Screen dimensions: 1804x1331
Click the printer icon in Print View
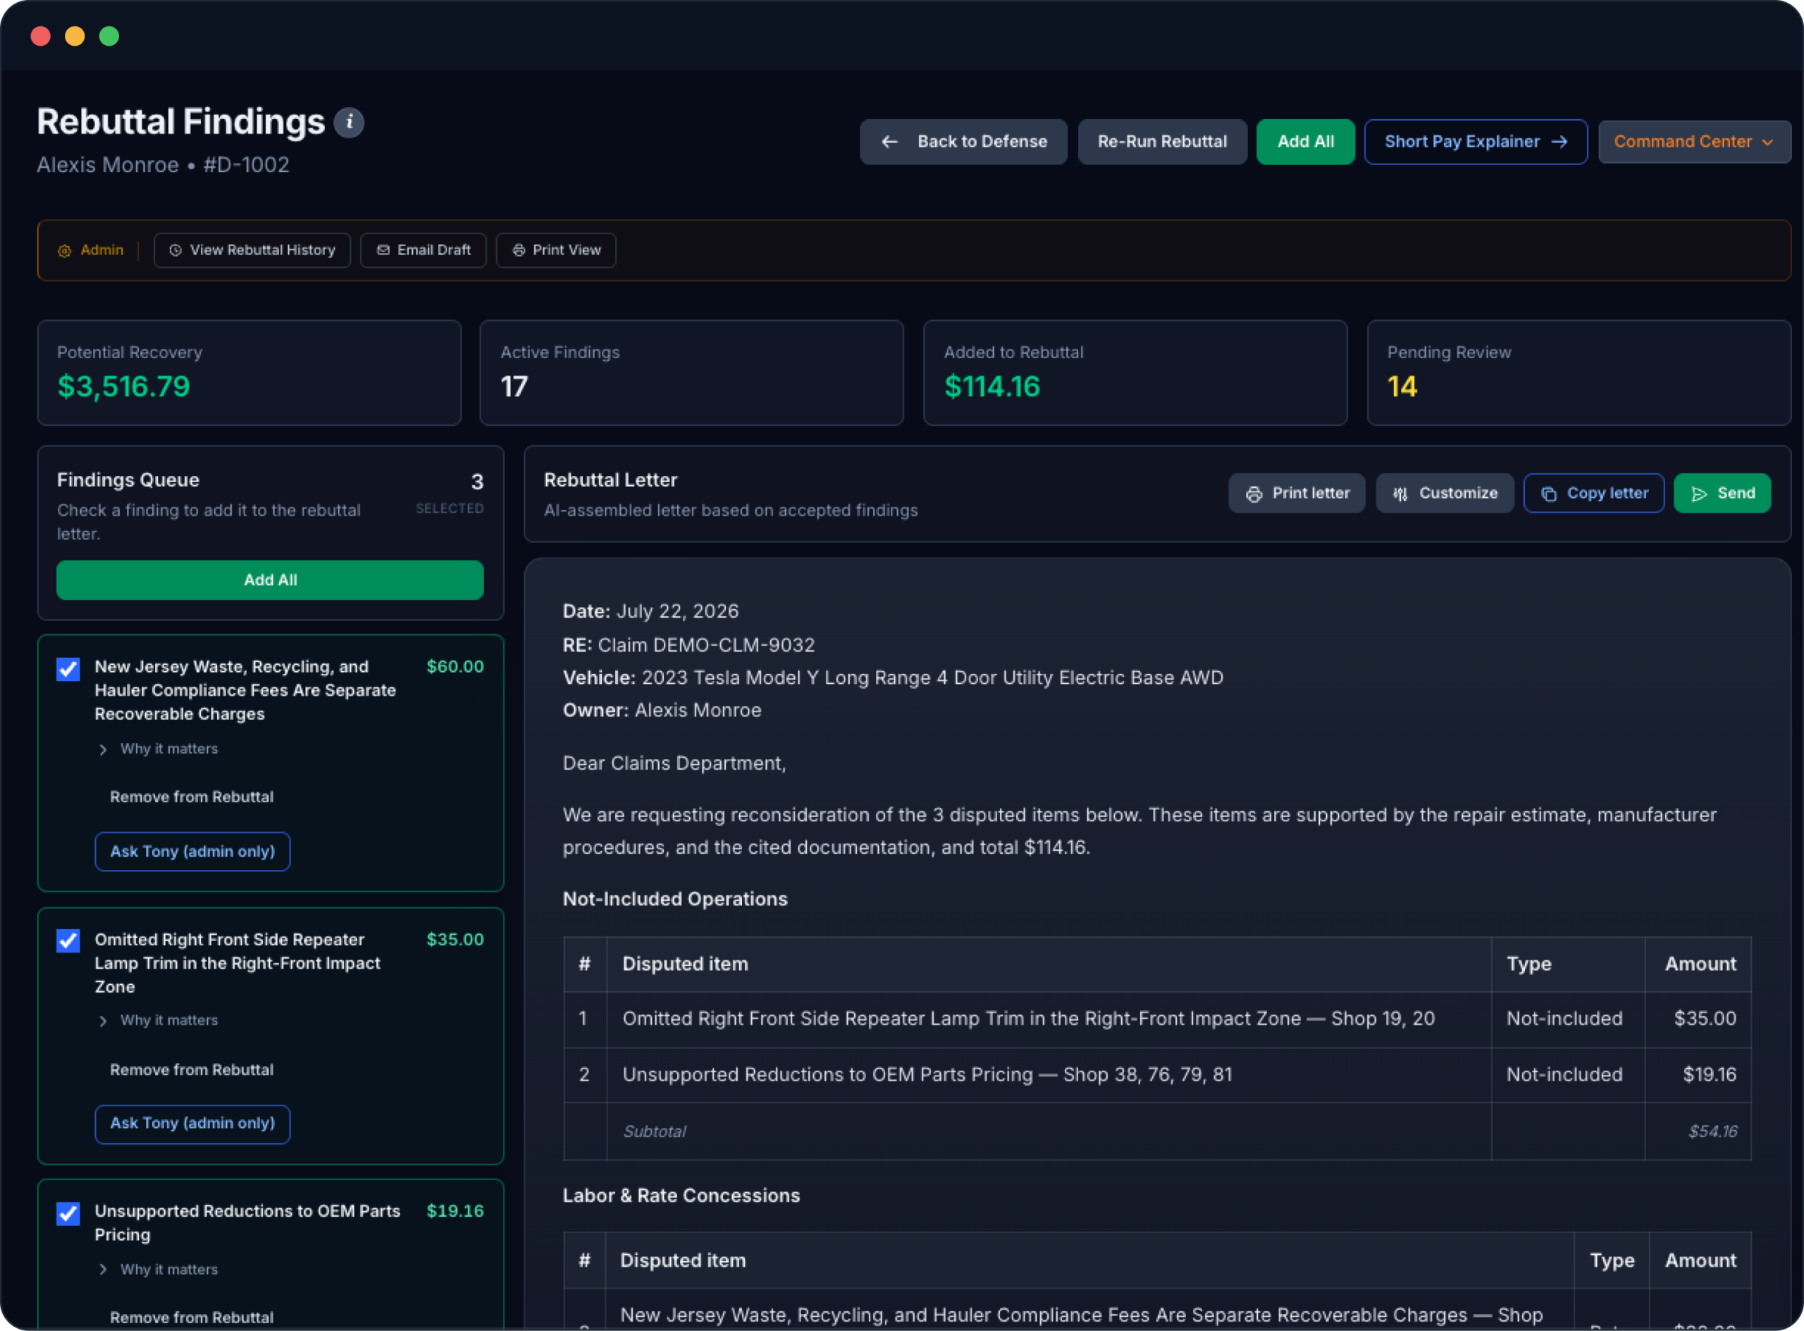click(x=519, y=250)
